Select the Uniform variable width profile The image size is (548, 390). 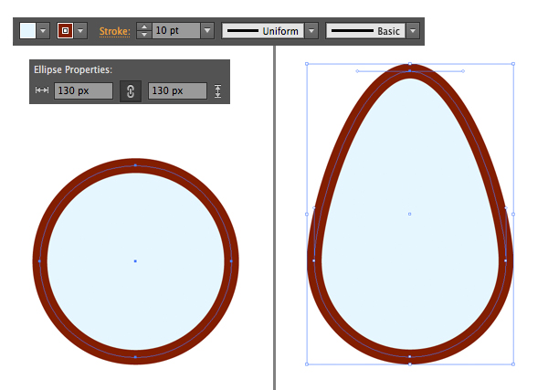(x=263, y=31)
